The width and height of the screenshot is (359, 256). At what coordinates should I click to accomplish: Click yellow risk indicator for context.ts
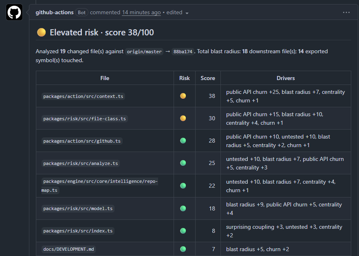tap(183, 96)
